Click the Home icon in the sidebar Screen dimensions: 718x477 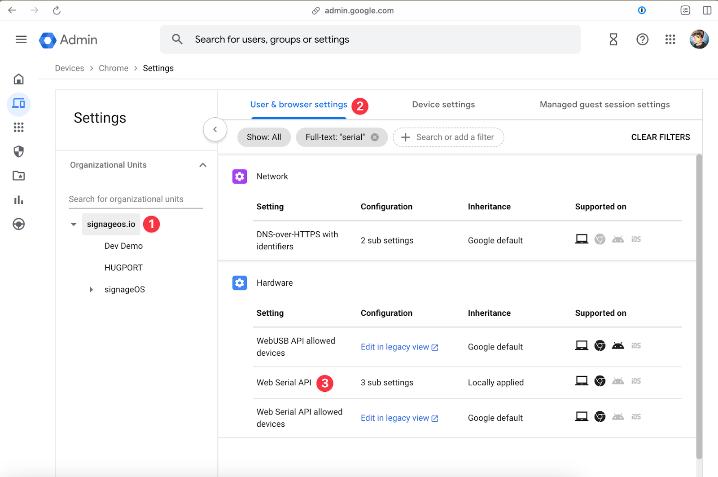tap(19, 79)
